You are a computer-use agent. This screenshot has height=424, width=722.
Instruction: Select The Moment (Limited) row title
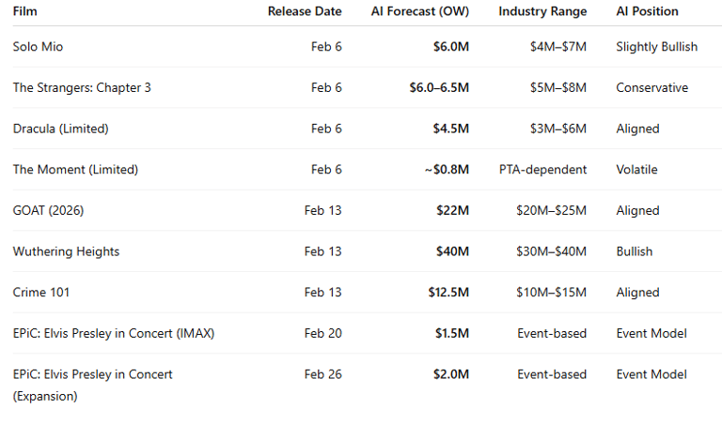[75, 170]
